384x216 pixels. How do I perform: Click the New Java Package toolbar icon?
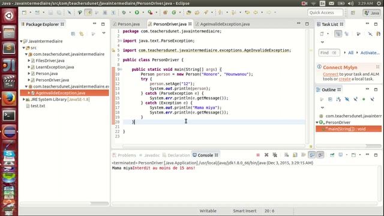click(x=166, y=13)
